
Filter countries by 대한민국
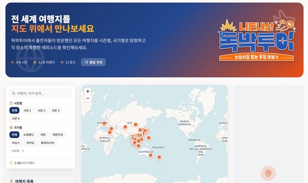(58, 135)
